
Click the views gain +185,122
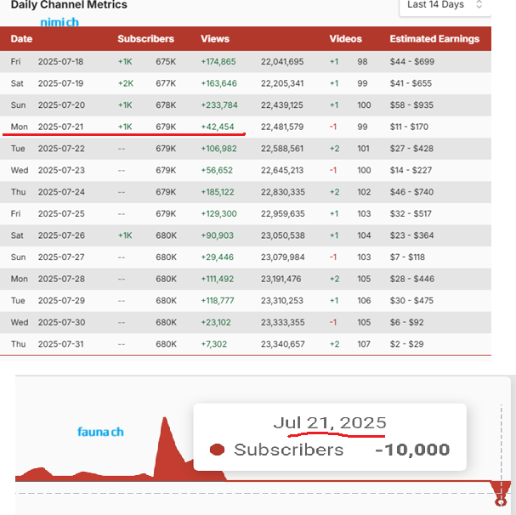pos(218,192)
